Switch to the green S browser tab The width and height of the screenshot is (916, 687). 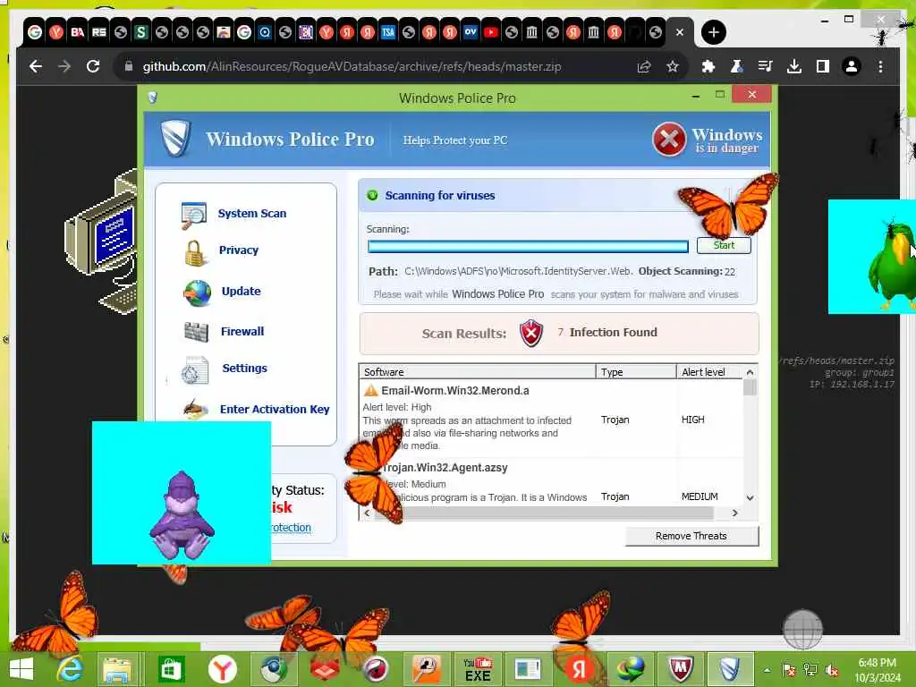[140, 32]
